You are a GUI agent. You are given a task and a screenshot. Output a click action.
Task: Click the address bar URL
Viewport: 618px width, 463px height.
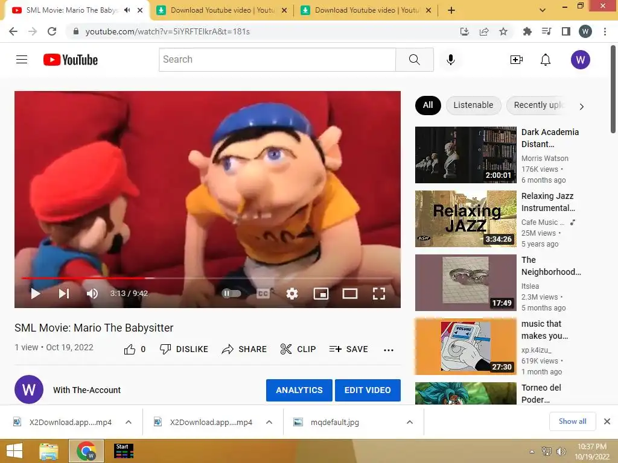tap(168, 31)
